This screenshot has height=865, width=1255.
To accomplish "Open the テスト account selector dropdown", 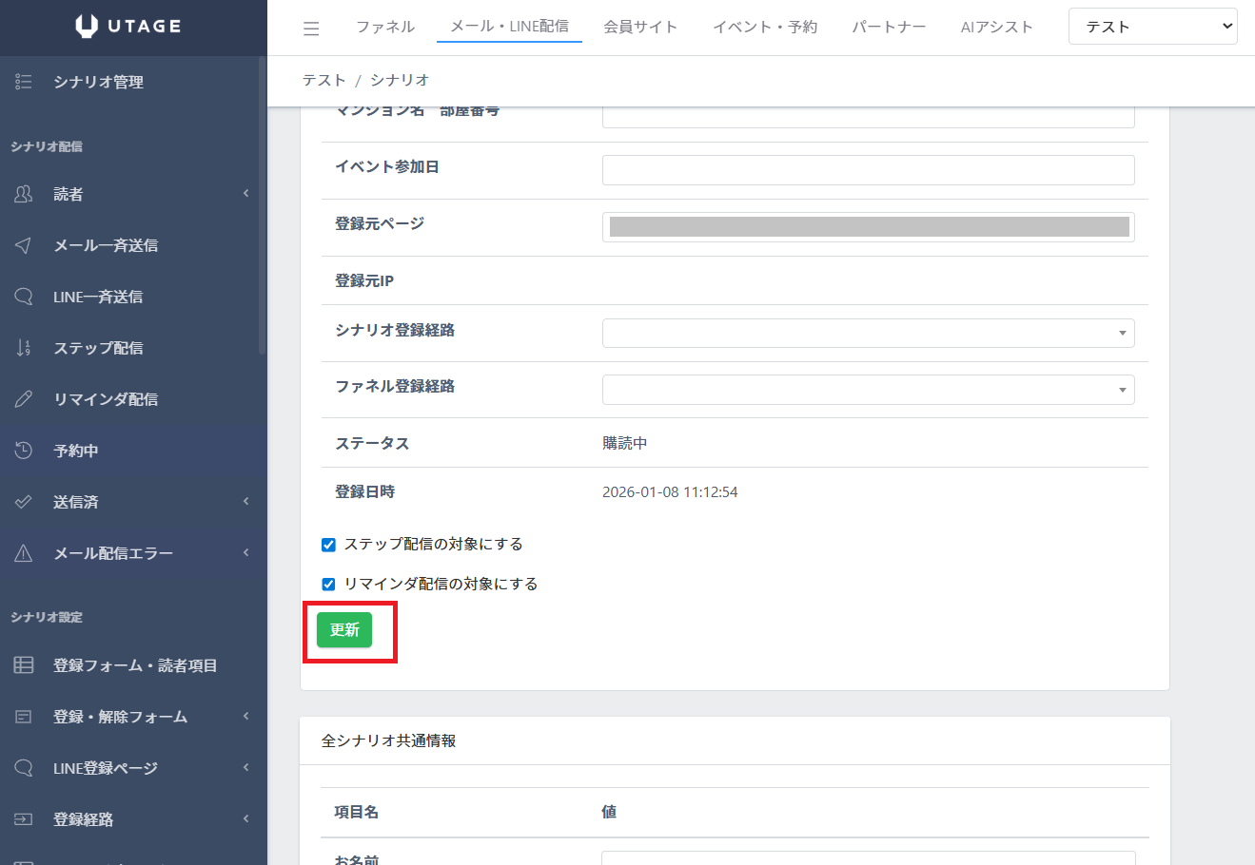I will tap(1152, 27).
